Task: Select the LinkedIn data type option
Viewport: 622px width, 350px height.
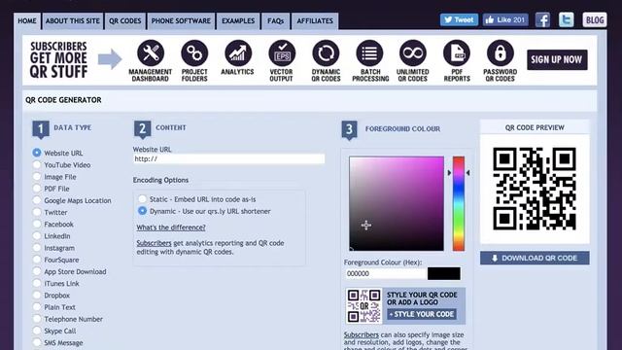Action: click(37, 235)
